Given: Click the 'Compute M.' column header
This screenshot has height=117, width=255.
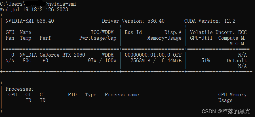Looking at the screenshot, I should tap(232, 38).
